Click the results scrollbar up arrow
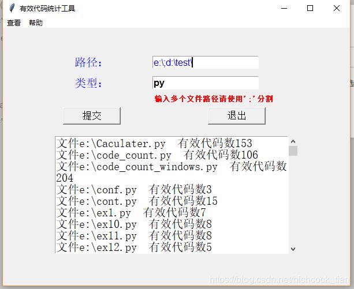The height and width of the screenshot is (289, 354). coord(293,141)
